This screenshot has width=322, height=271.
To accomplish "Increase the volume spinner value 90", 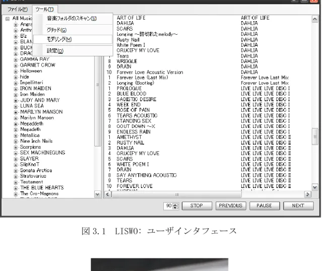I will (x=175, y=205).
